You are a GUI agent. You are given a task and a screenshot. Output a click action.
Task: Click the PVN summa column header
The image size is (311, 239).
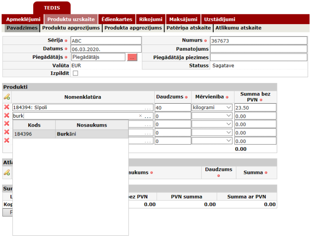tap(187, 197)
